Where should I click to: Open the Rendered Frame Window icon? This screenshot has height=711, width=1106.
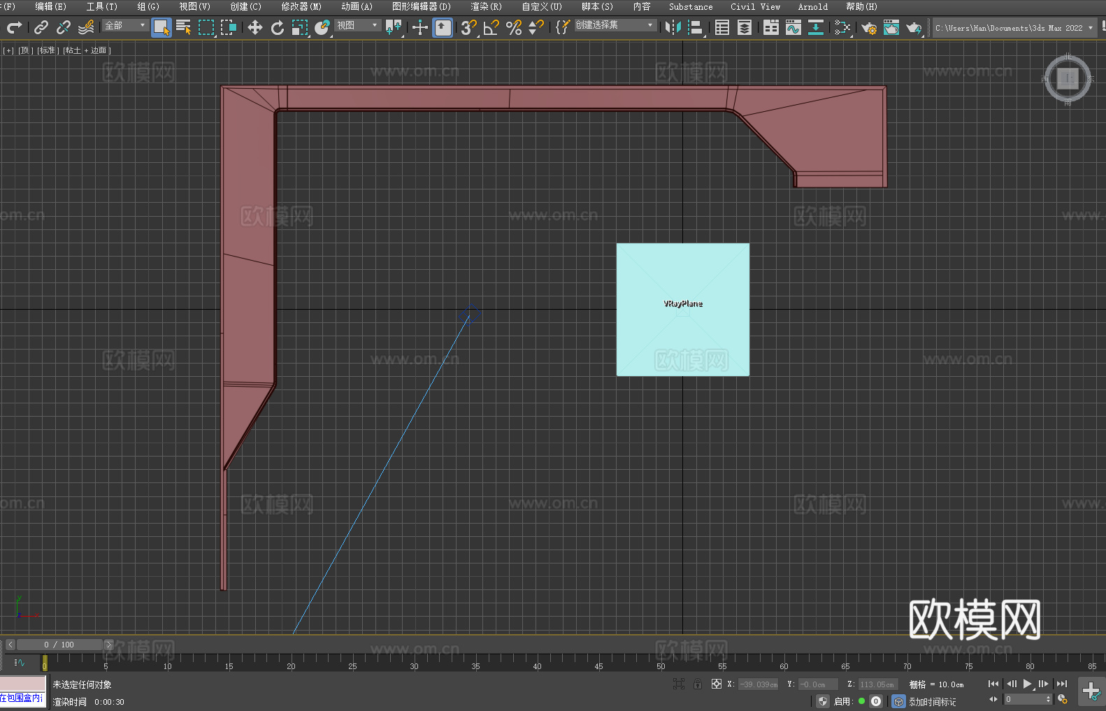click(891, 27)
